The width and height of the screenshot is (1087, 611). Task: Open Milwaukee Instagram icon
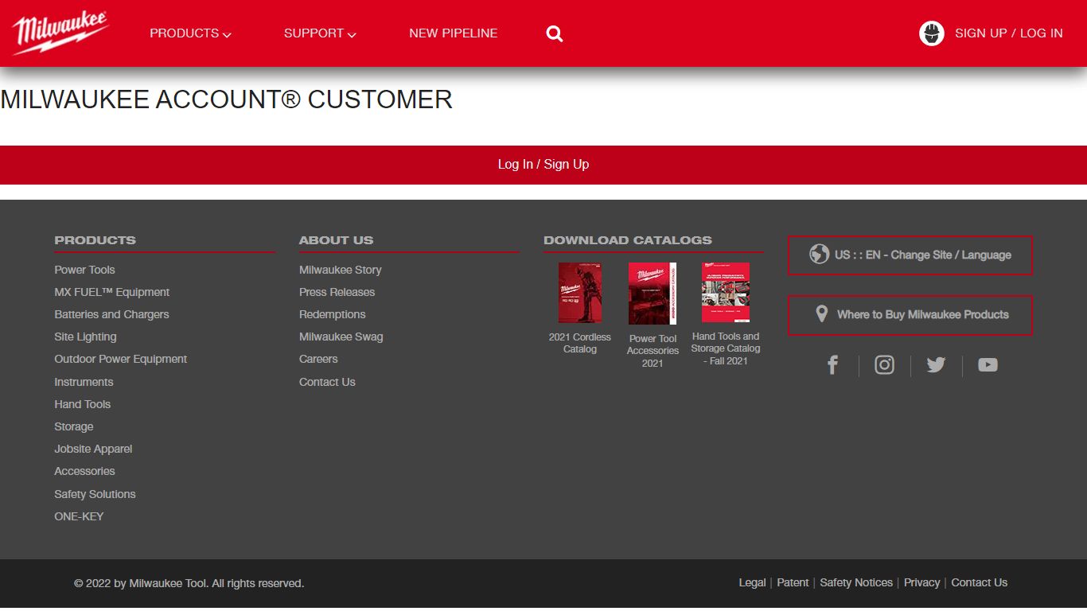[x=884, y=365]
